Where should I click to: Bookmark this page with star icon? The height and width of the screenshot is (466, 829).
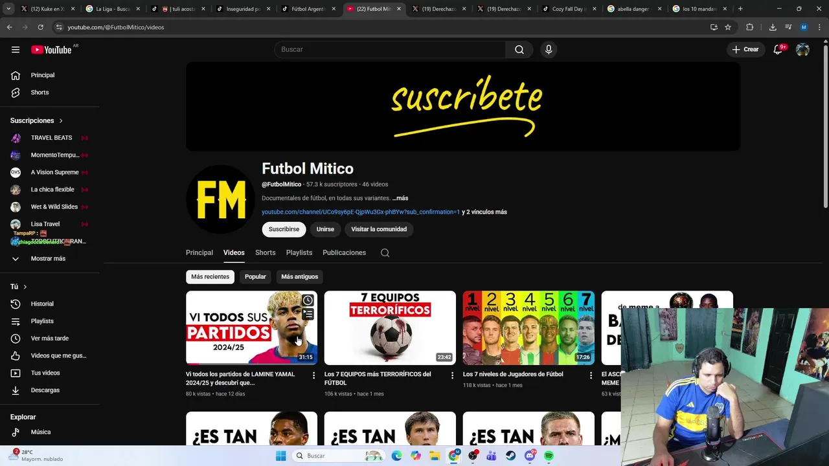728,27
